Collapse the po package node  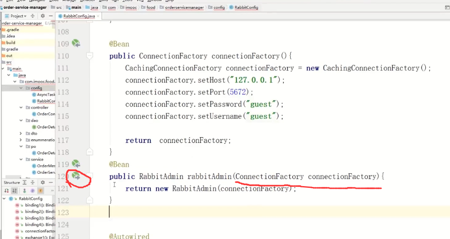coord(21,146)
